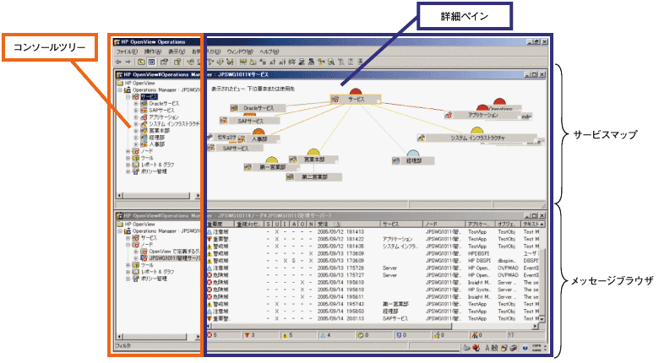Collapse ノード in the lower console tree
This screenshot has width=659, height=363.
point(128,245)
